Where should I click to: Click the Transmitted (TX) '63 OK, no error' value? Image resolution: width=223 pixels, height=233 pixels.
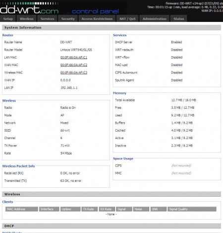(71, 181)
